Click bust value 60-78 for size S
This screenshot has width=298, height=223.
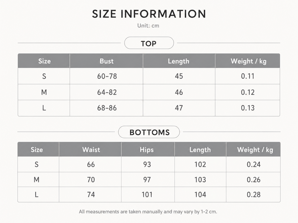click(107, 76)
